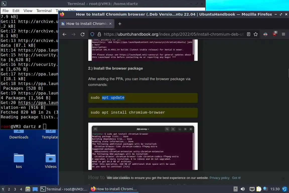Switch to workspace 4 in the panel
The width and height of the screenshot is (289, 193).
(21, 189)
